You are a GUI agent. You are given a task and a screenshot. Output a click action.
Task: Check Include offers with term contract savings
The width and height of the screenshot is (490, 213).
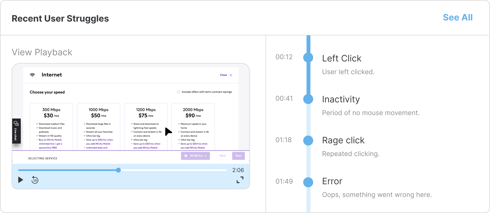click(178, 92)
